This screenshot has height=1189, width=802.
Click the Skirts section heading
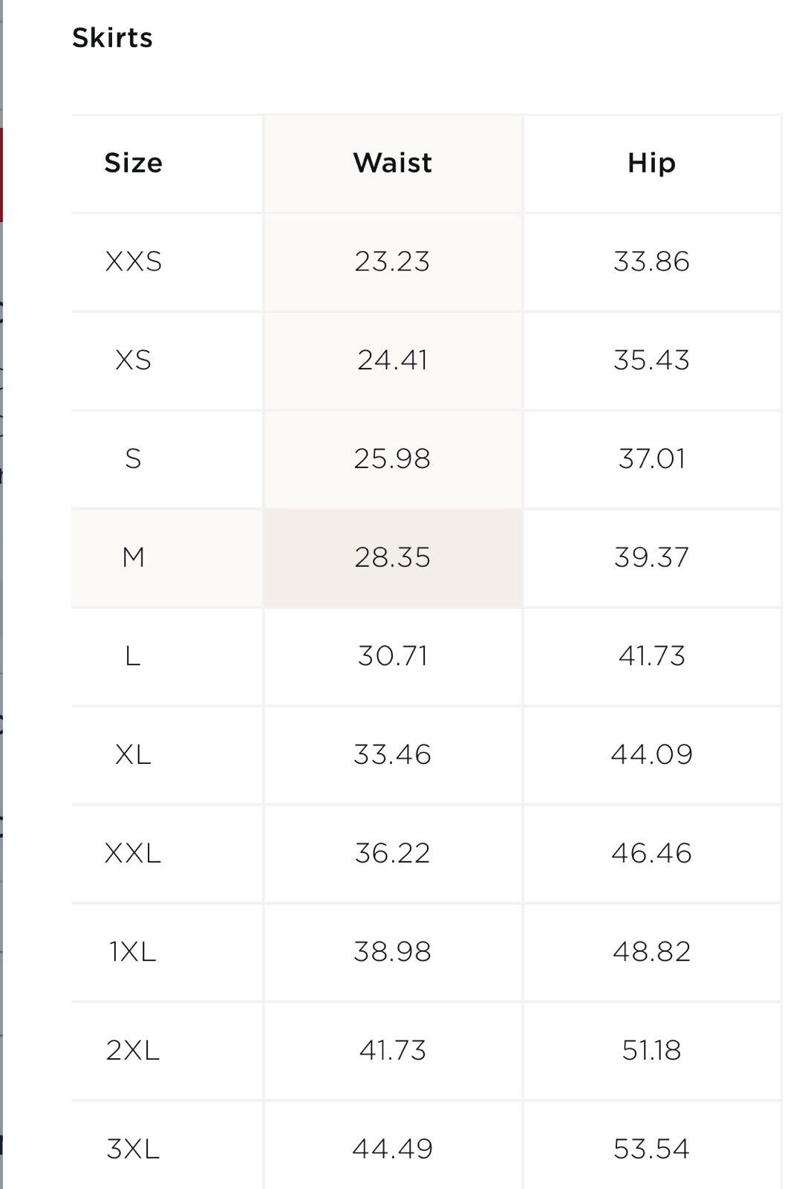pyautogui.click(x=112, y=38)
